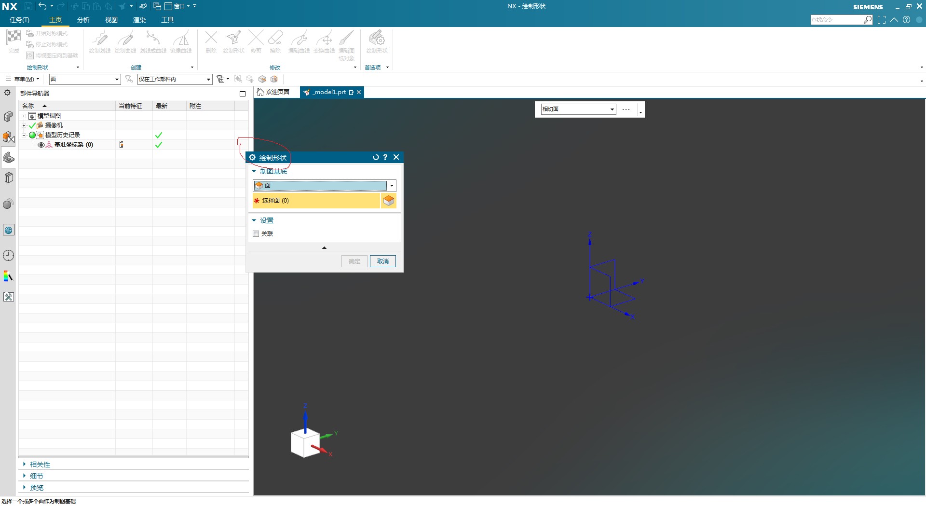Switch to the 分析 ribbon tab
The width and height of the screenshot is (926, 506).
pyautogui.click(x=83, y=20)
